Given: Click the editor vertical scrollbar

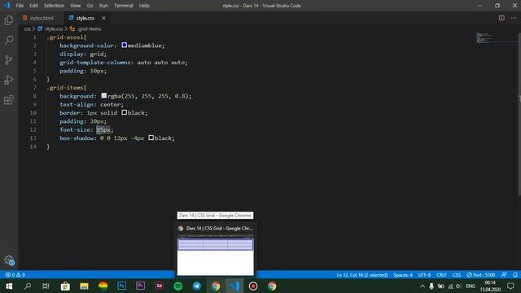Looking at the screenshot, I should click(x=519, y=114).
